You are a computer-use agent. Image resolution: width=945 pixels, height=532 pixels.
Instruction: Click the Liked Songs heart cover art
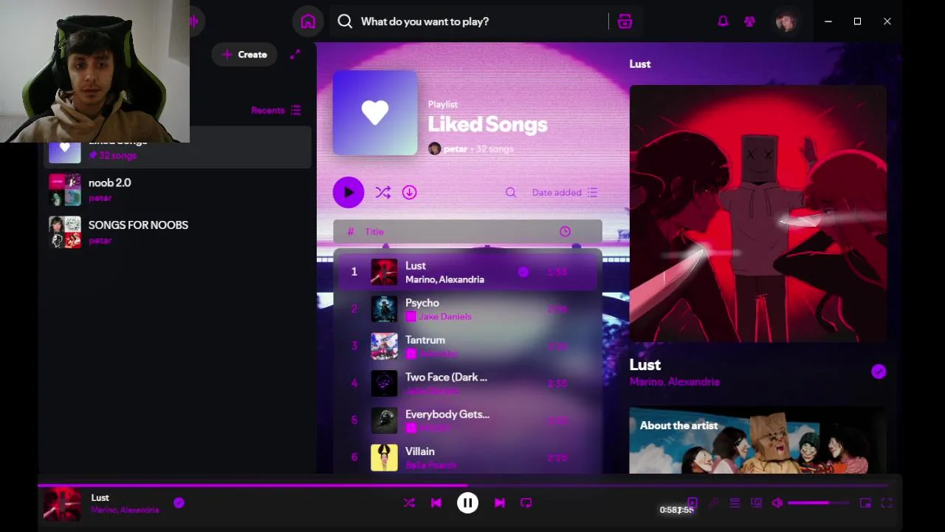375,113
